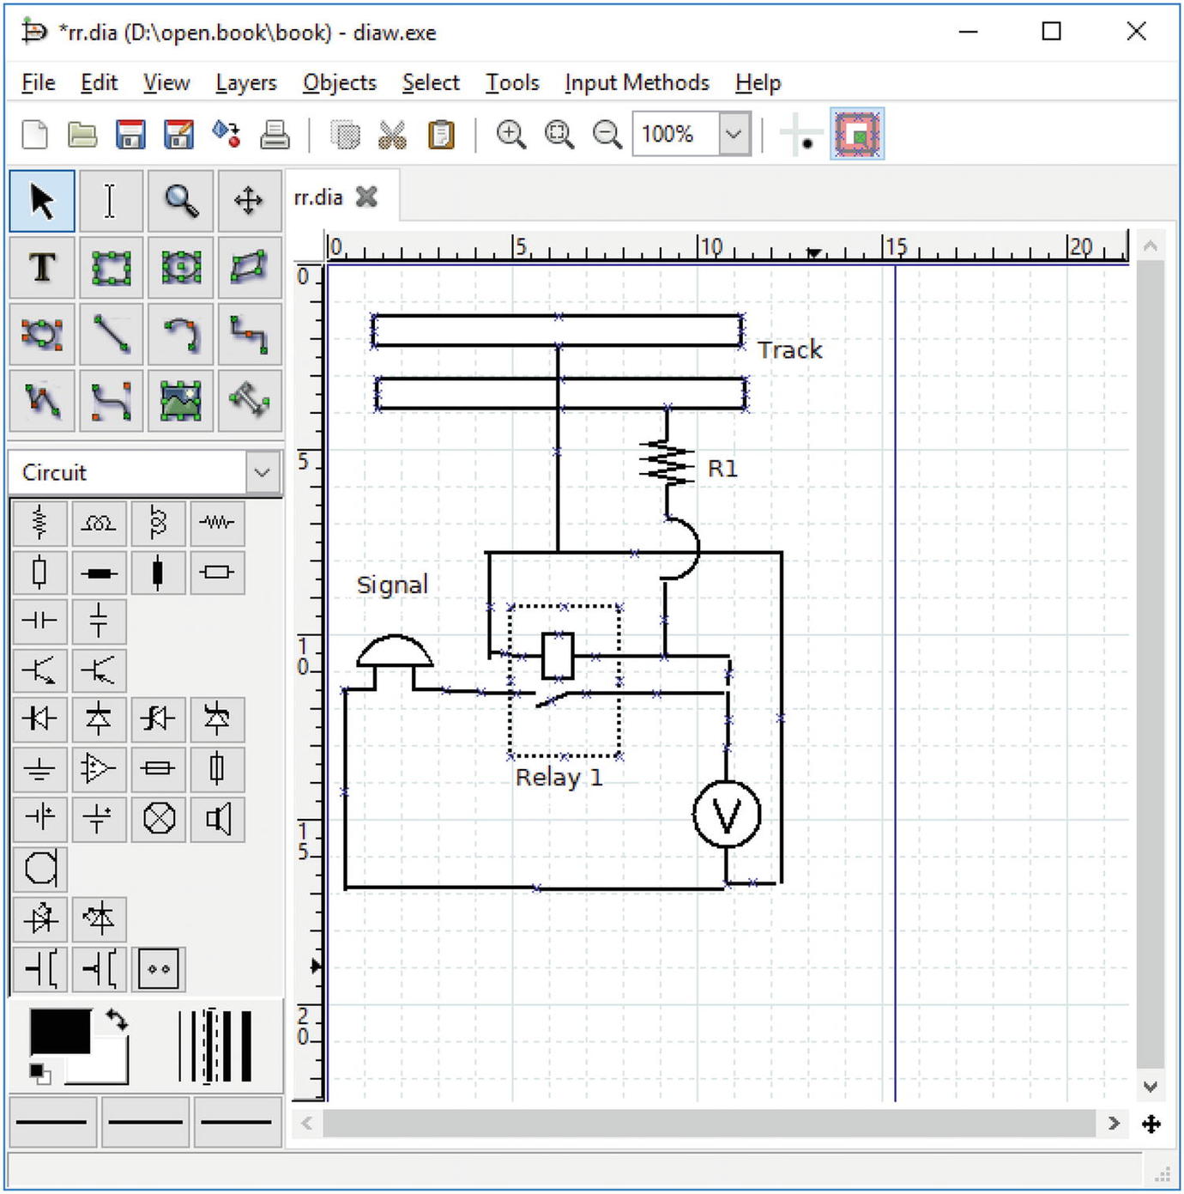
Task: Select the Scroll move tool
Action: (250, 201)
